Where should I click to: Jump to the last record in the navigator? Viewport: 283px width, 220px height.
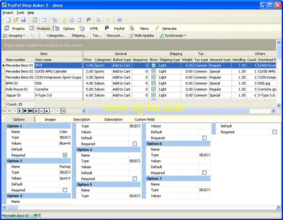click(x=30, y=111)
